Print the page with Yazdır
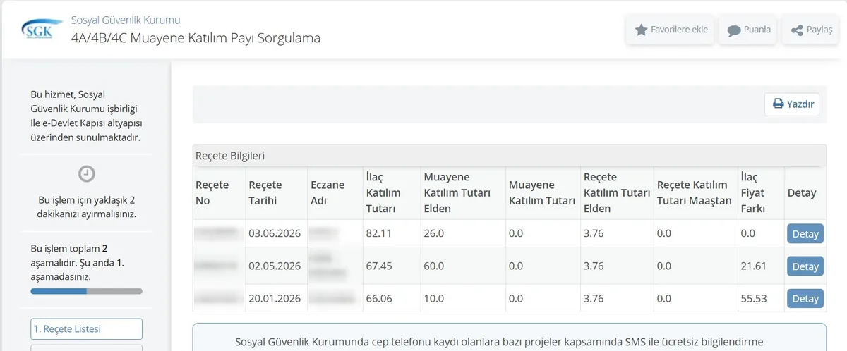This screenshot has height=351, width=847. coord(792,104)
